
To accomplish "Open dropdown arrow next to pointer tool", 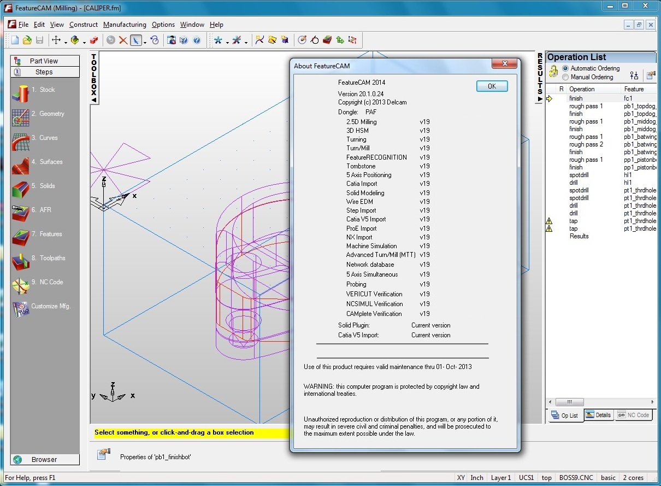I will coord(145,42).
